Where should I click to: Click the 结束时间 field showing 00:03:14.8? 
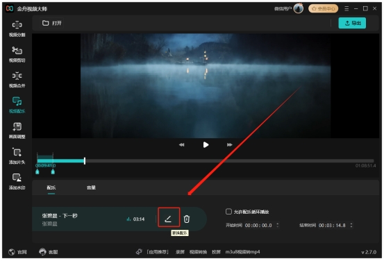333,226
